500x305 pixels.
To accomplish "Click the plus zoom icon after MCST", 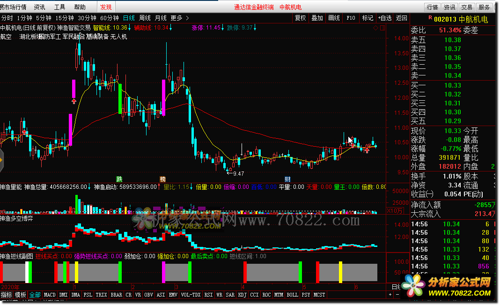I will [390, 295].
